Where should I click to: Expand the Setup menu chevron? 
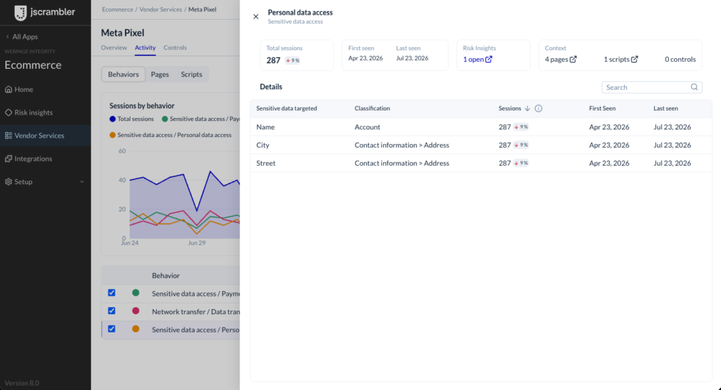click(x=82, y=182)
